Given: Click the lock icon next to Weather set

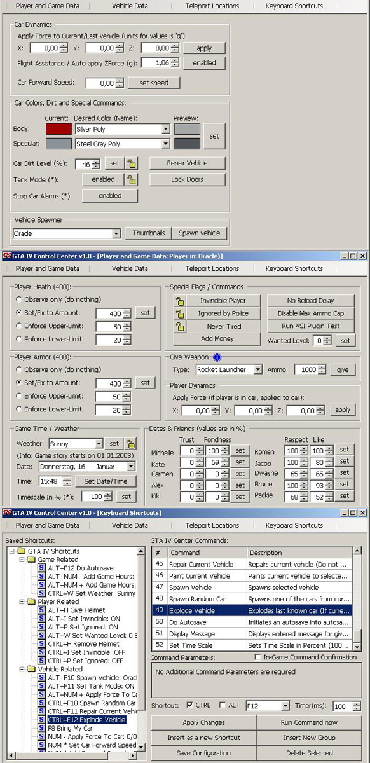Looking at the screenshot, I should (130, 444).
